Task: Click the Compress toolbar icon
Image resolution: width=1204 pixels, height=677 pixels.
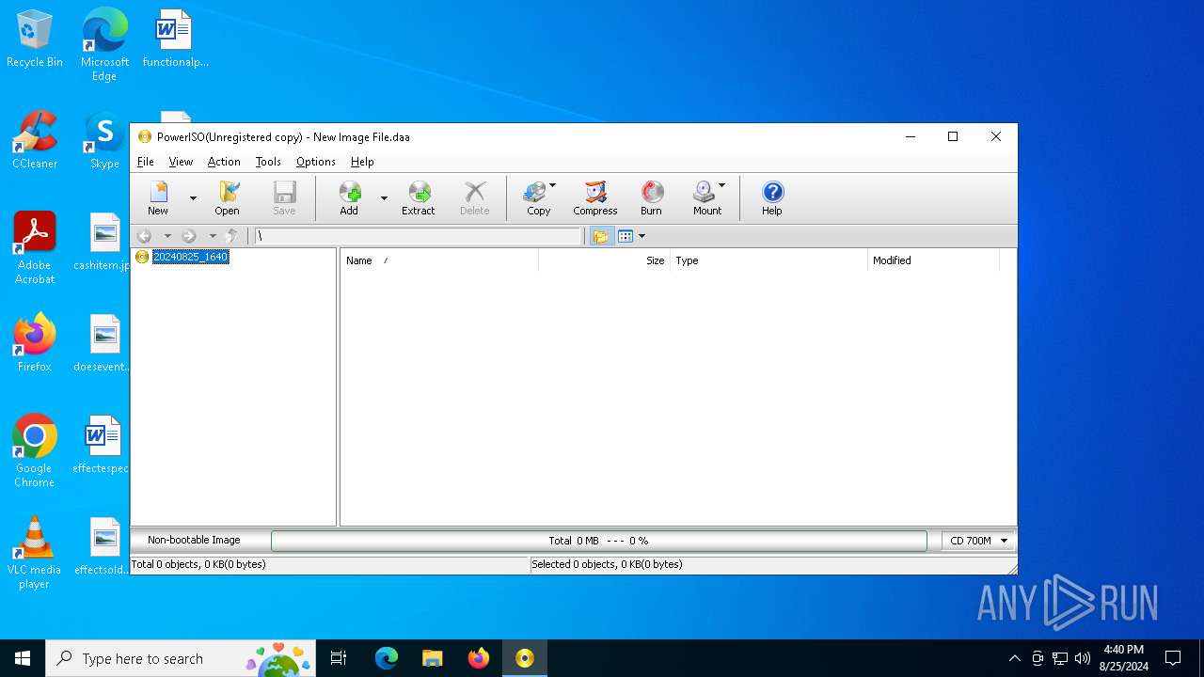Action: tap(595, 198)
